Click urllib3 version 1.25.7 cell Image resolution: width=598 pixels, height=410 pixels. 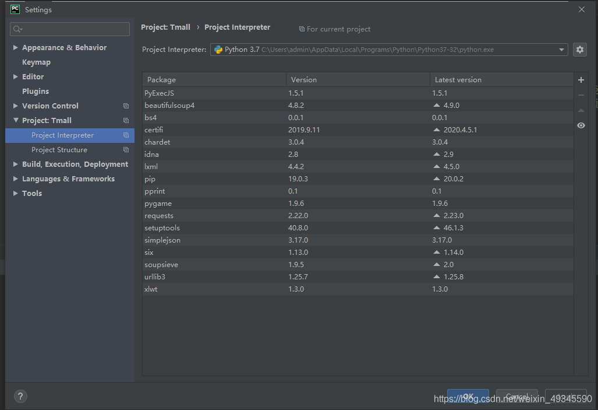[x=298, y=276]
